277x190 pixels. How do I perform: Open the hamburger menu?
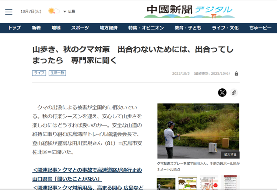9,12
